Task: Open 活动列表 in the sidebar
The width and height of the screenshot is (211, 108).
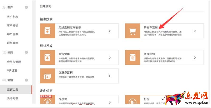Action: coord(12,98)
